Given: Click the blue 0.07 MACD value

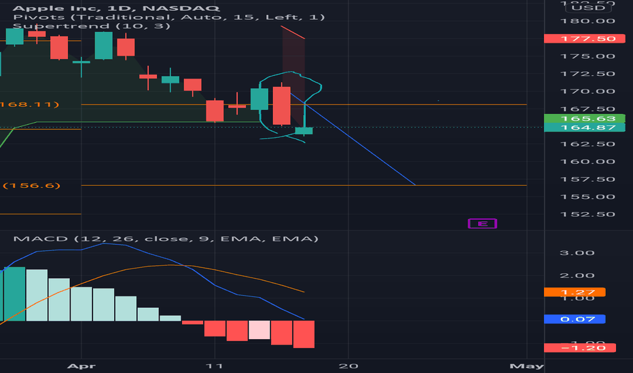Looking at the screenshot, I should click(575, 319).
